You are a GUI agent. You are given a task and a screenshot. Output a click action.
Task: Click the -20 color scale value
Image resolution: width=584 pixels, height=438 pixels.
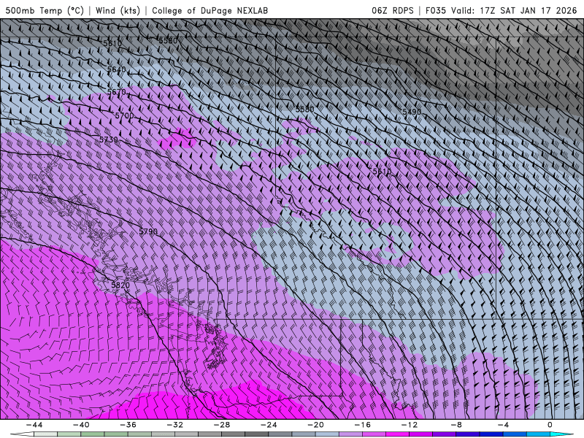pyautogui.click(x=315, y=425)
